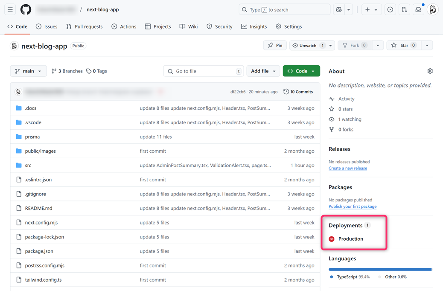Open the Copilot icon in header
This screenshot has height=291, width=443.
[339, 9]
